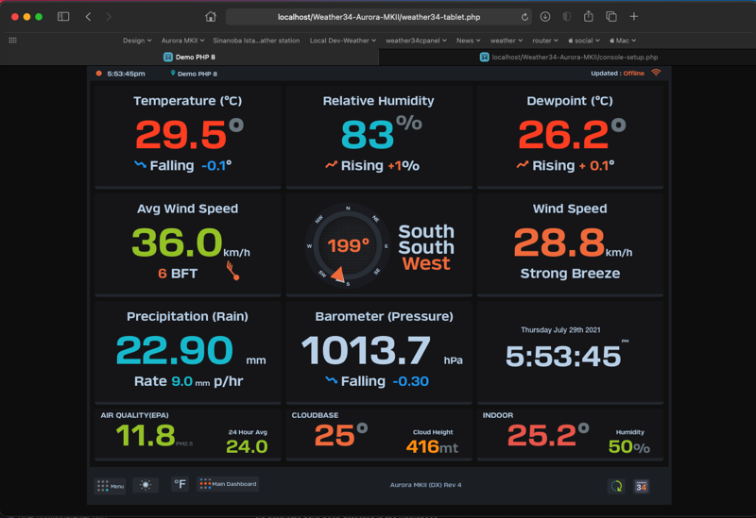Viewport: 756px width, 518px height.
Task: Expand the social bookmarks folder
Action: [584, 41]
